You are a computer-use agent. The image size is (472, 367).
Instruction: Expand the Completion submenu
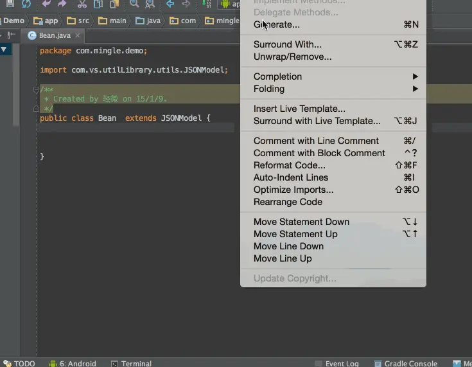pos(333,76)
